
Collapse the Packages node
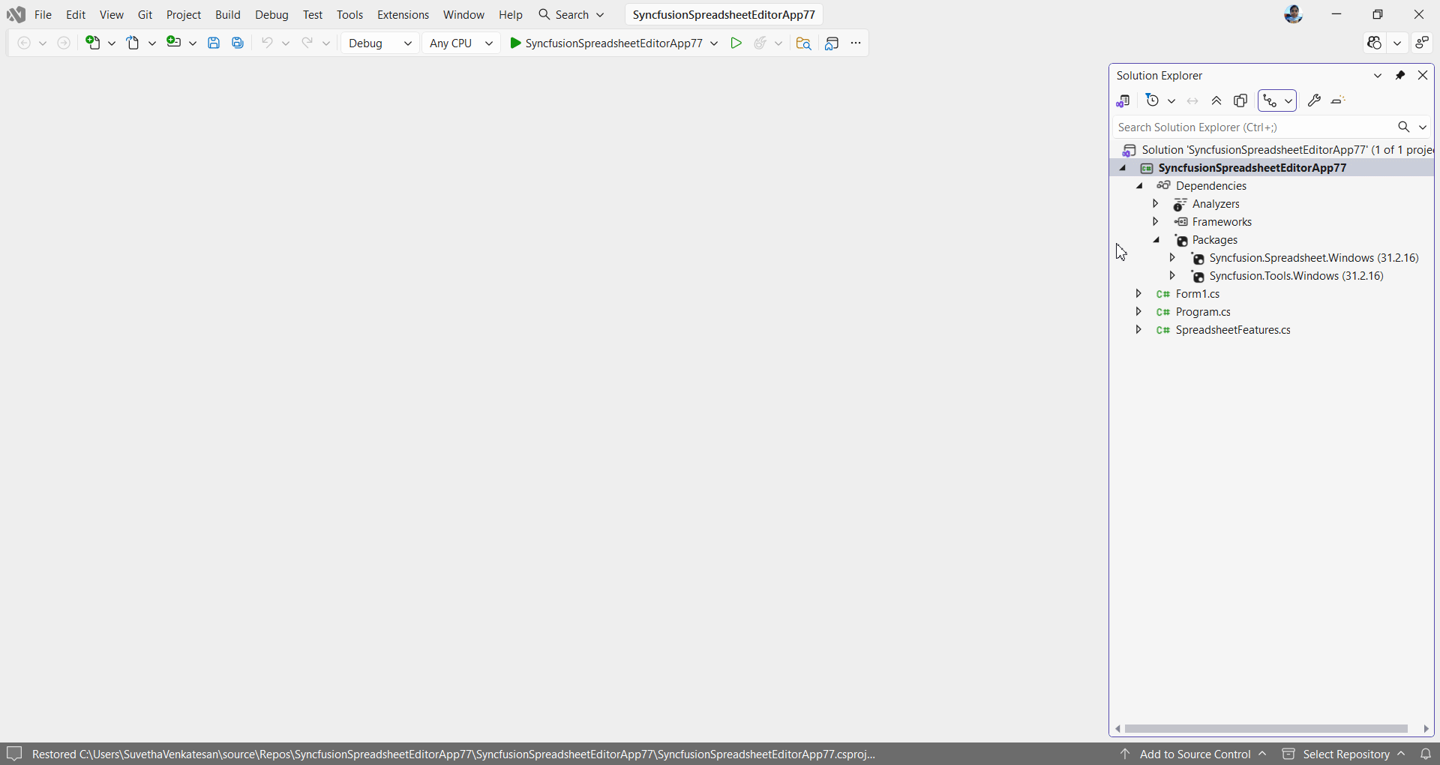1156,240
